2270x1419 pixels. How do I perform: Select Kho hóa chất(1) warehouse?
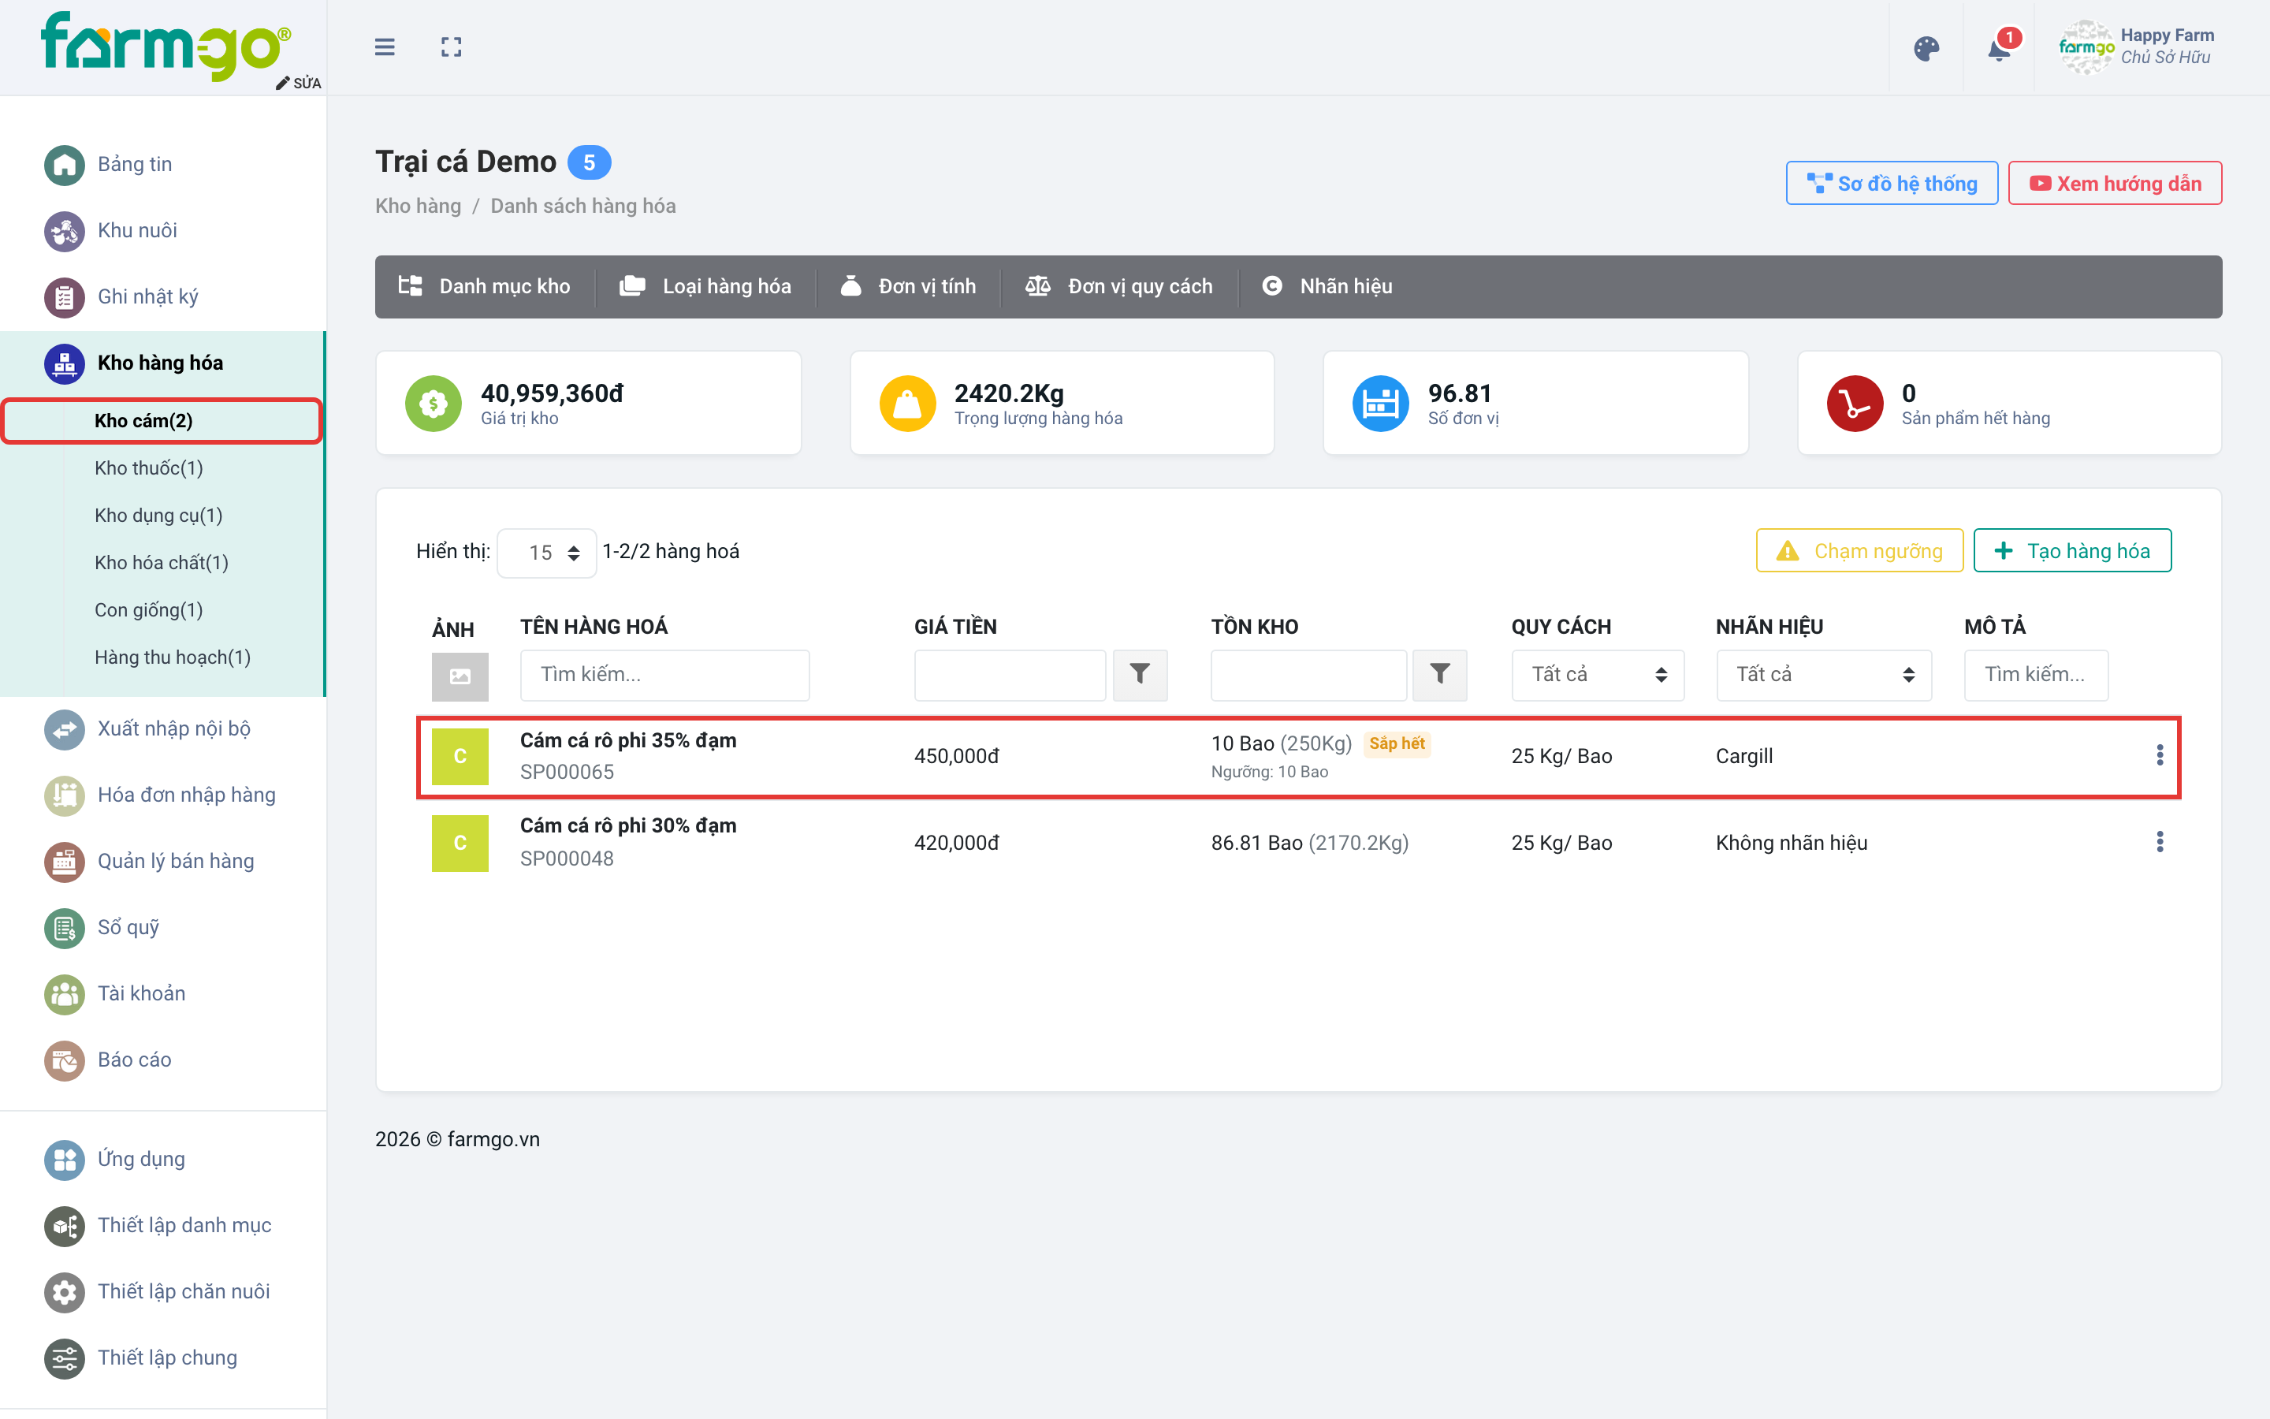(162, 562)
